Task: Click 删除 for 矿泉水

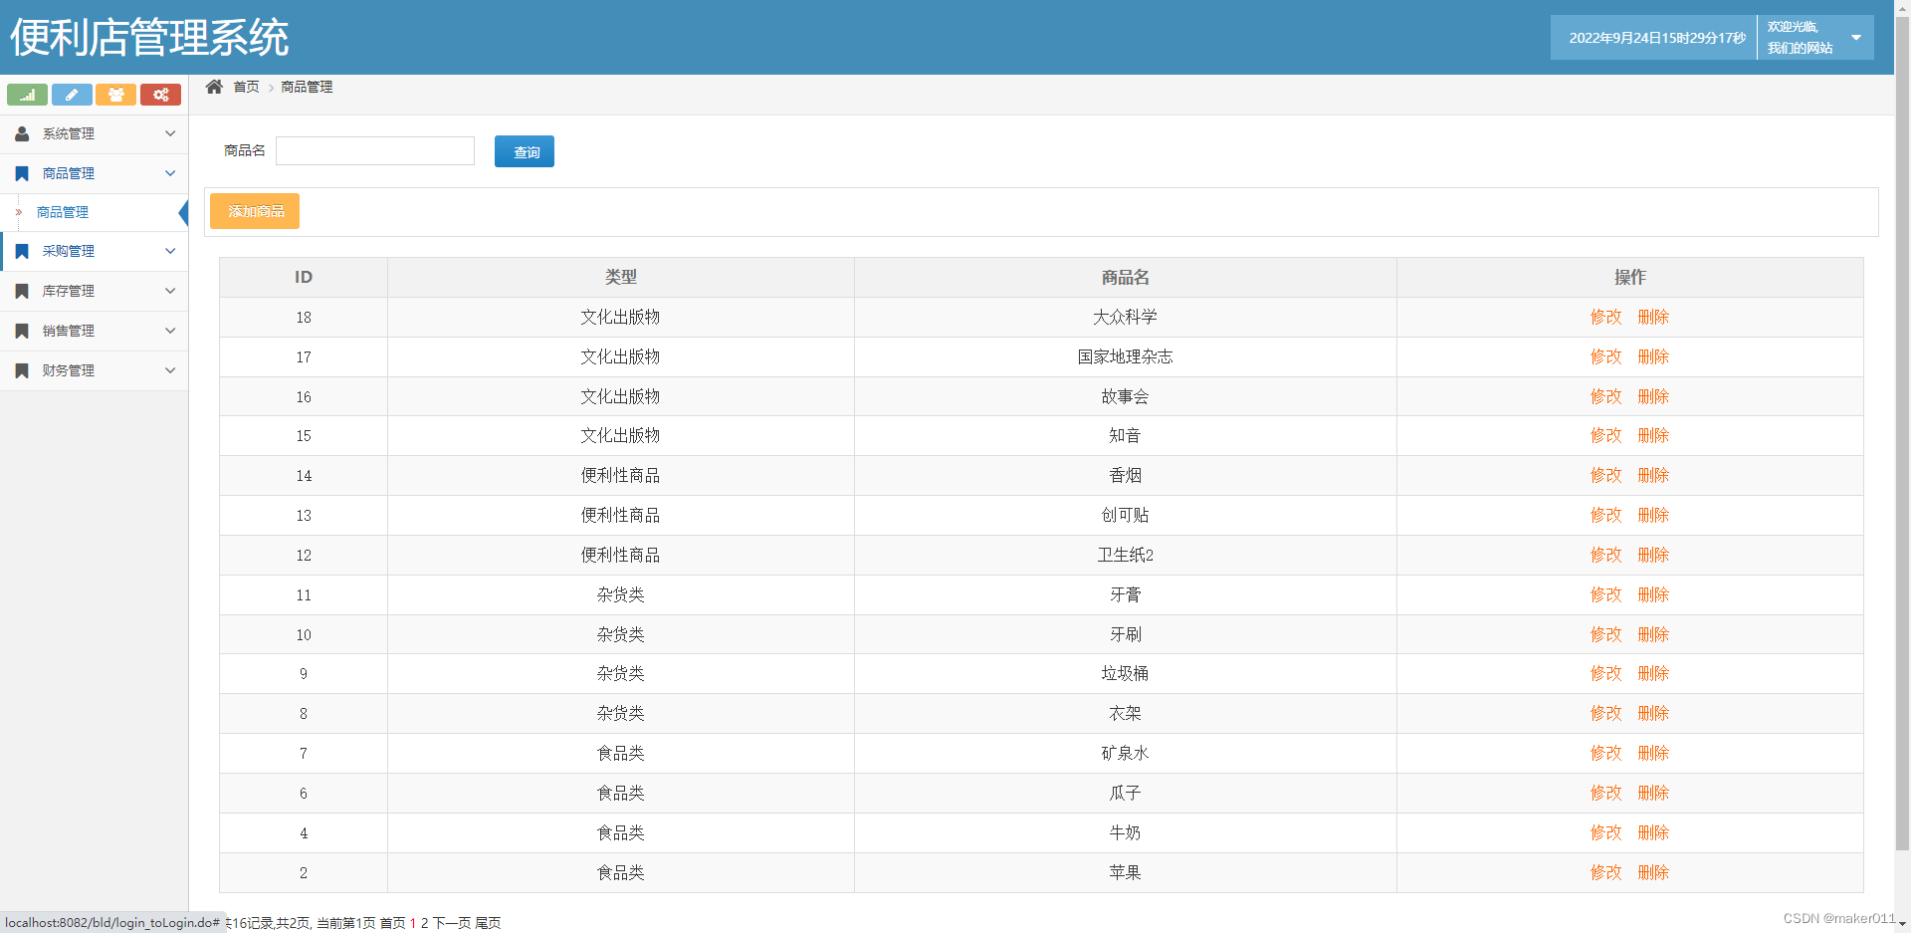Action: tap(1653, 753)
